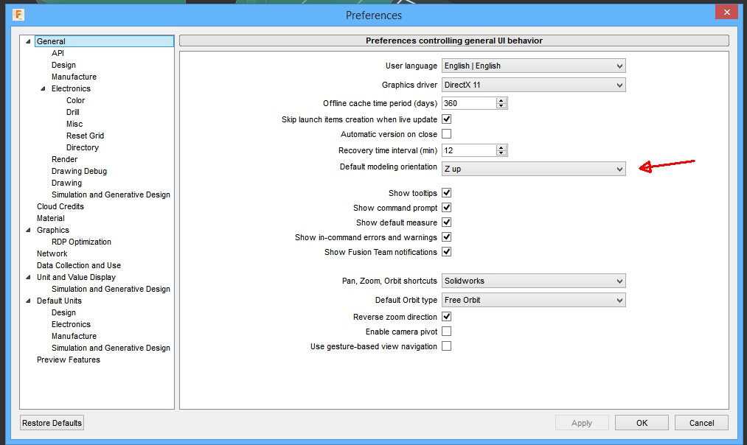Select Cloud Credits item
747x445 pixels.
coord(60,206)
